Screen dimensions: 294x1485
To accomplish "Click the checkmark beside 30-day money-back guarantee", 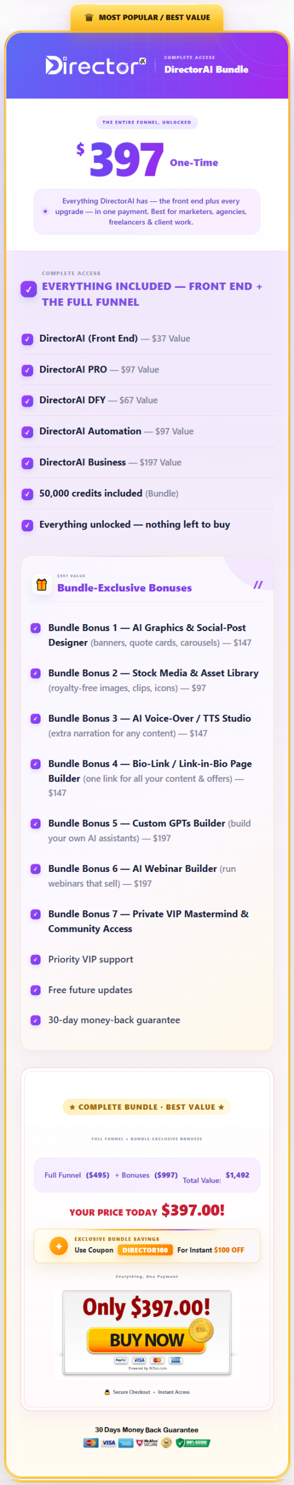I will (x=35, y=1020).
